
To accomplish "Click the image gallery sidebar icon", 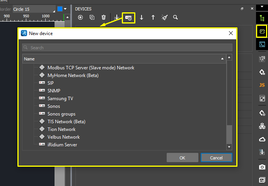I will click(262, 180).
